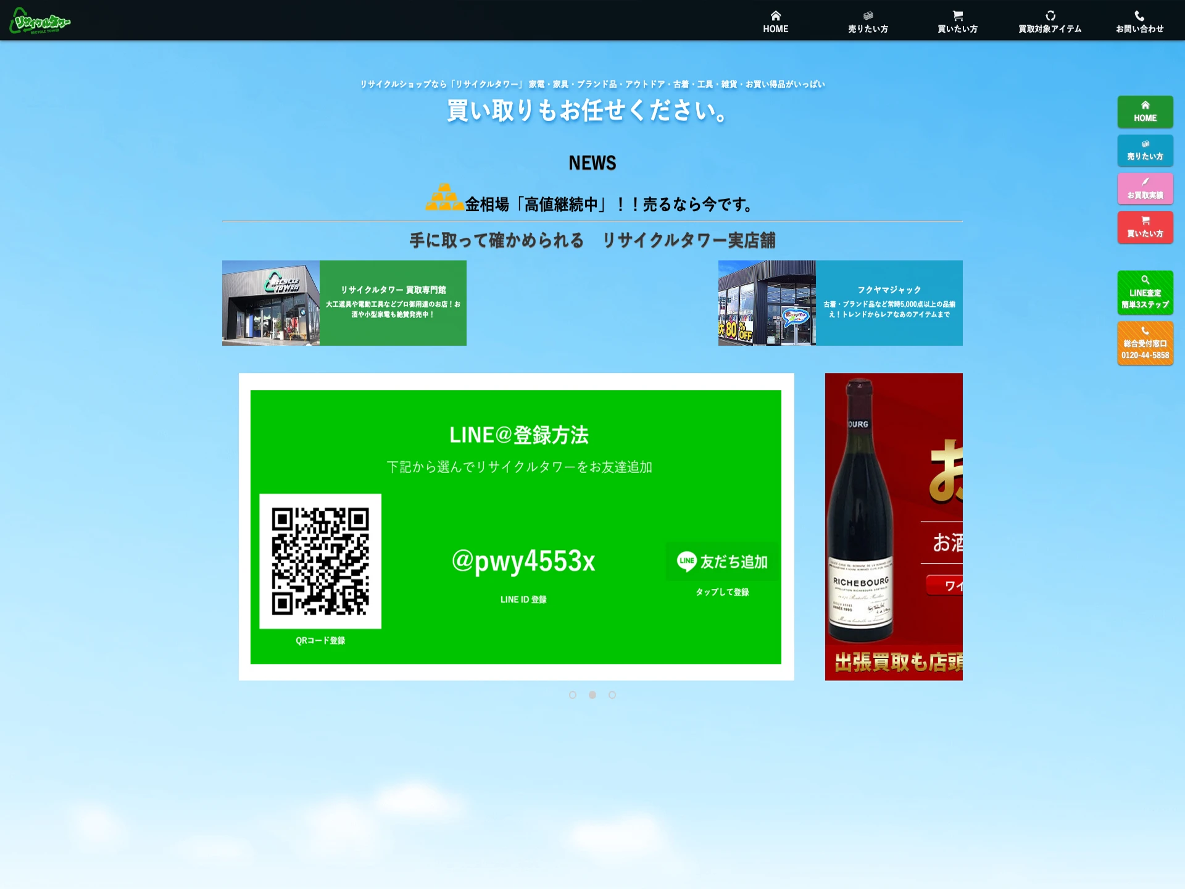This screenshot has height=889, width=1185.
Task: Click the NEWS heading
Action: coord(592,163)
